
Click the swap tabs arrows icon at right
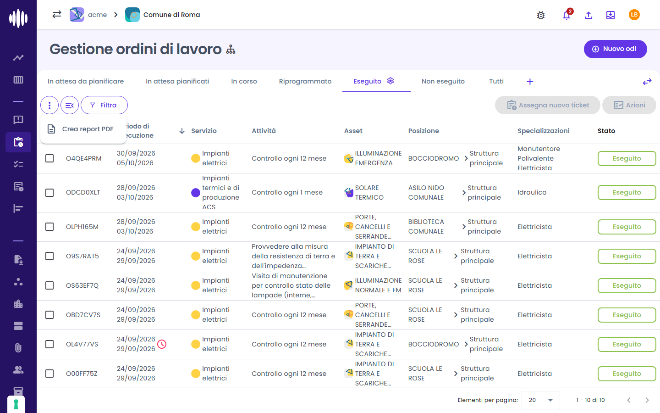(x=647, y=82)
